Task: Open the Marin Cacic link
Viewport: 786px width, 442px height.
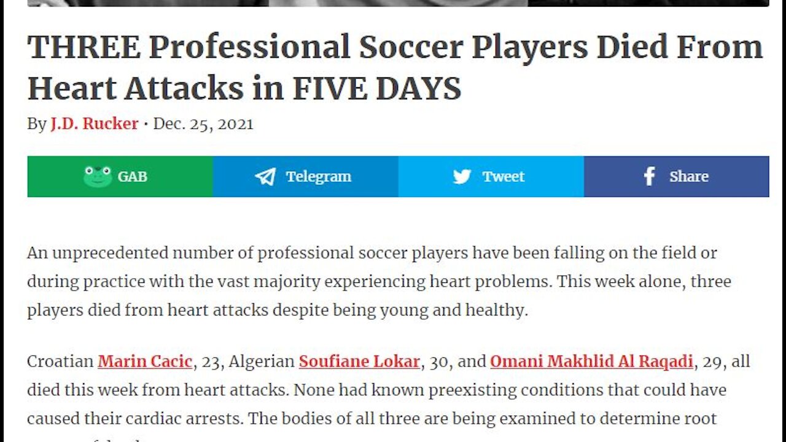Action: click(x=145, y=362)
